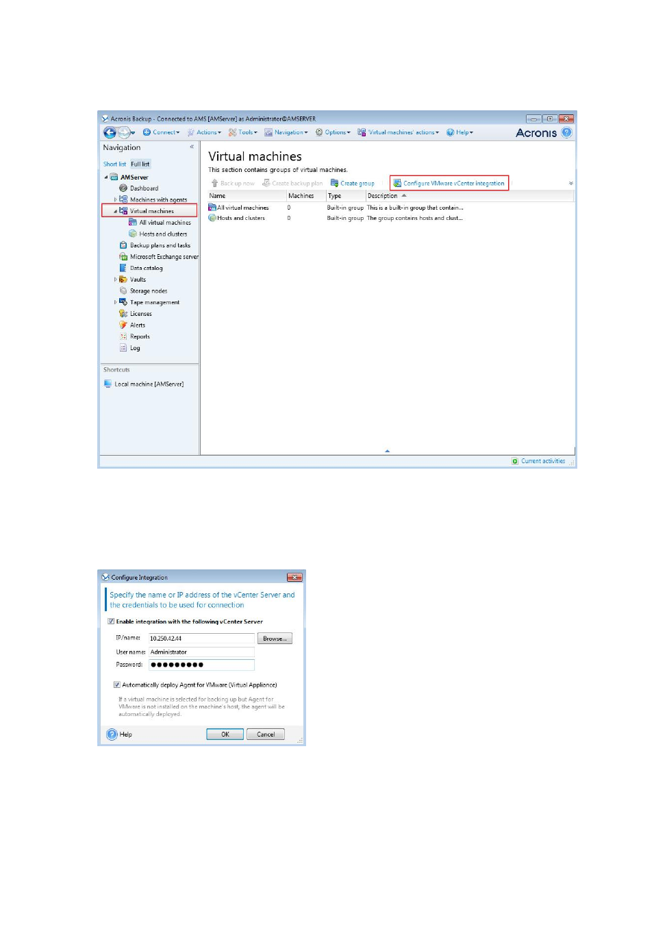Image resolution: width=654 pixels, height=925 pixels.
Task: Open the Connect menu
Action: pyautogui.click(x=162, y=132)
